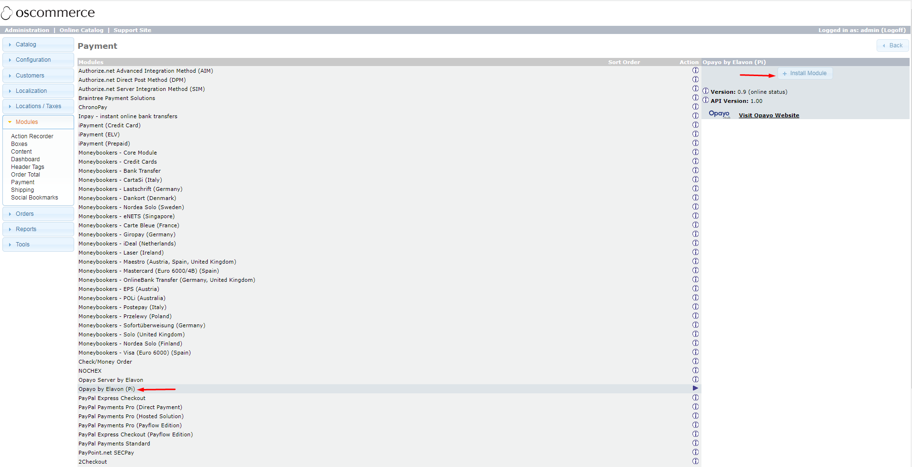Click the Logoff link

coord(893,30)
